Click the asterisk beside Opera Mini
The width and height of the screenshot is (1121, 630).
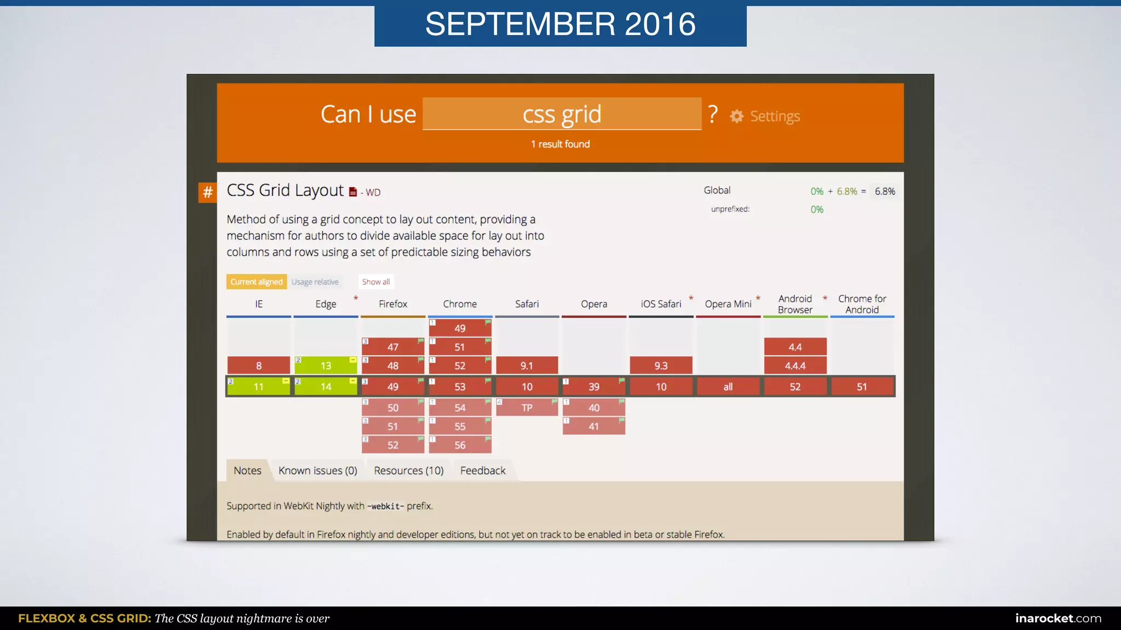click(x=758, y=299)
